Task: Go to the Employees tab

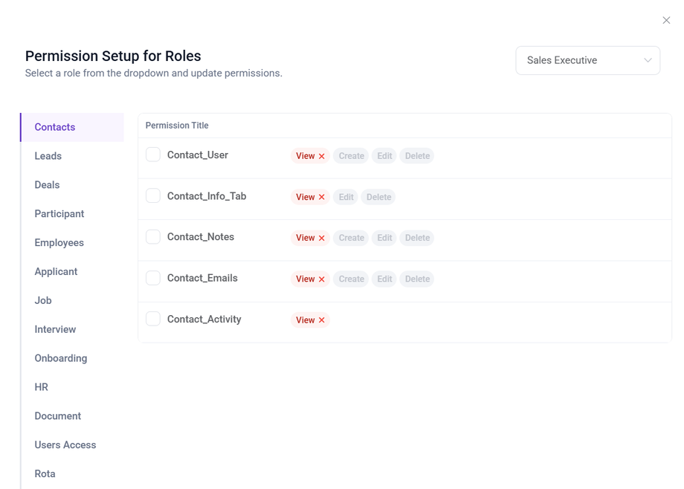Action: 59,243
